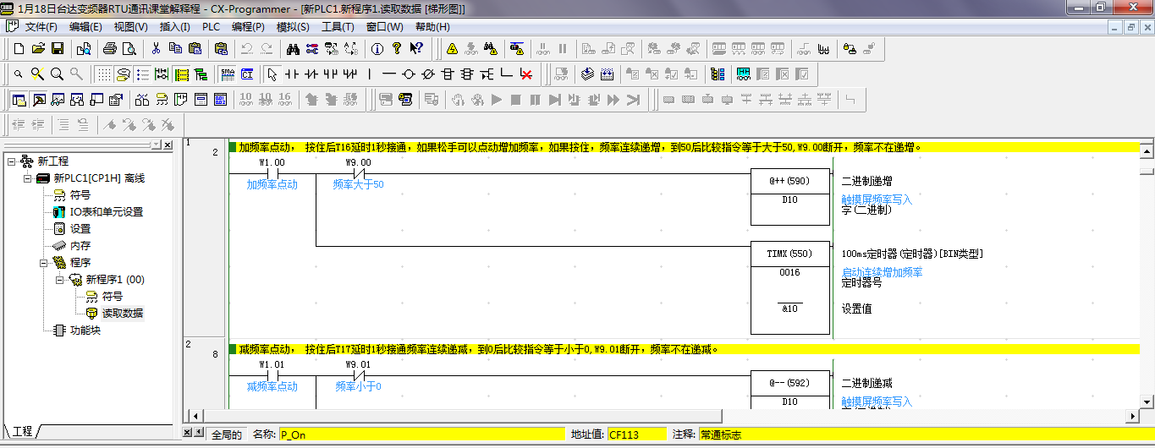Open IO表和单元设置 in project tree

[106, 212]
